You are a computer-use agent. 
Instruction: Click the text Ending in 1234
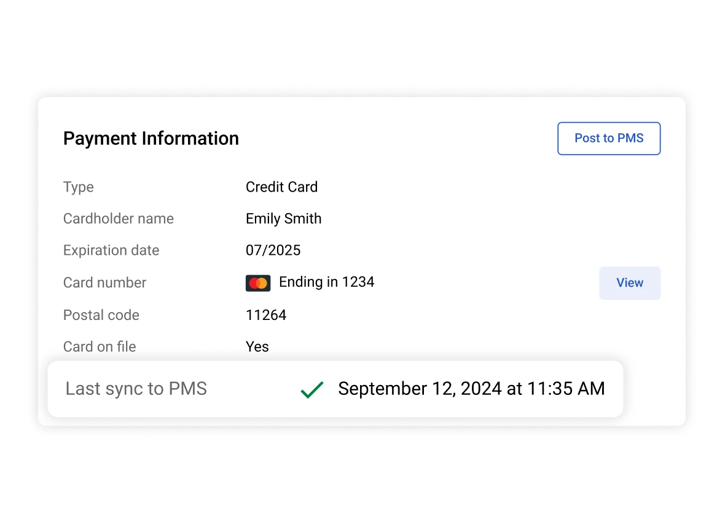pos(326,282)
